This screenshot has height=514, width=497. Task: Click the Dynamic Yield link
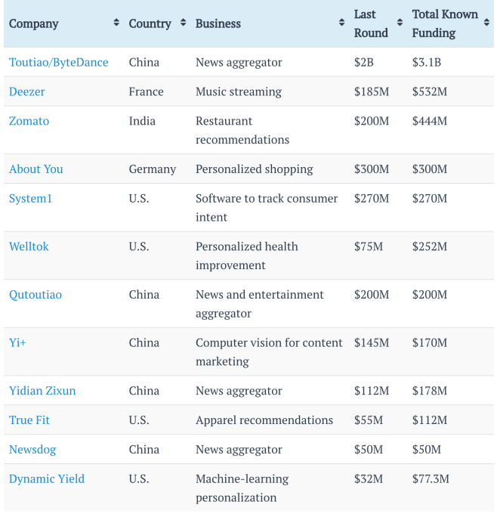[47, 478]
